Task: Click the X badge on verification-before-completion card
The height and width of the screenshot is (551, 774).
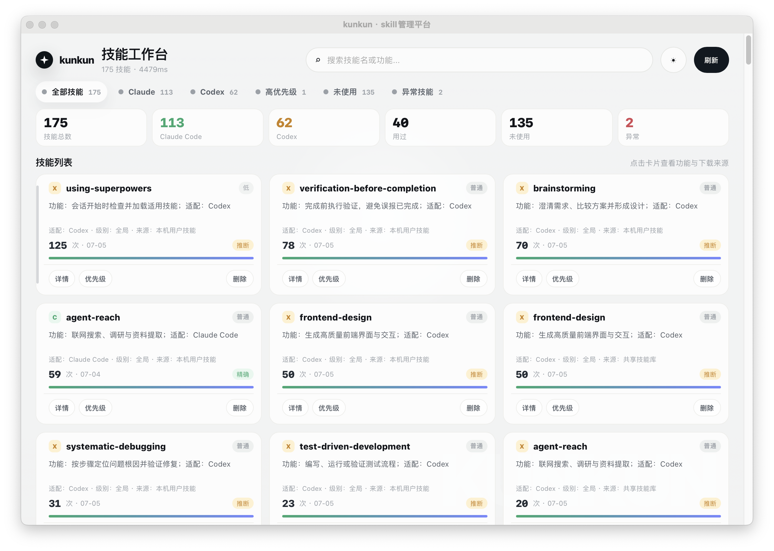Action: (x=288, y=188)
